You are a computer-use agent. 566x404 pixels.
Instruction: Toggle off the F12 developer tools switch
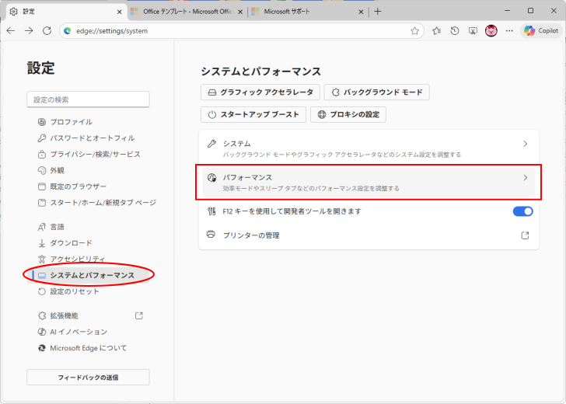[x=522, y=211]
